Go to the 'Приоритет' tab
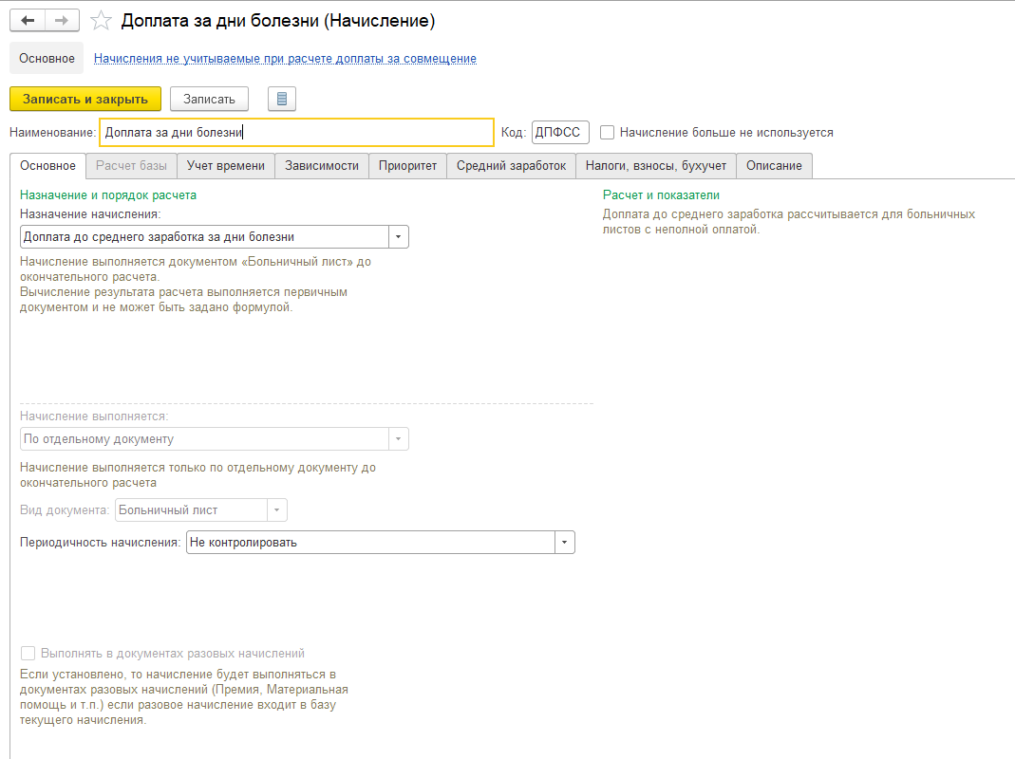The image size is (1015, 759). tap(407, 166)
